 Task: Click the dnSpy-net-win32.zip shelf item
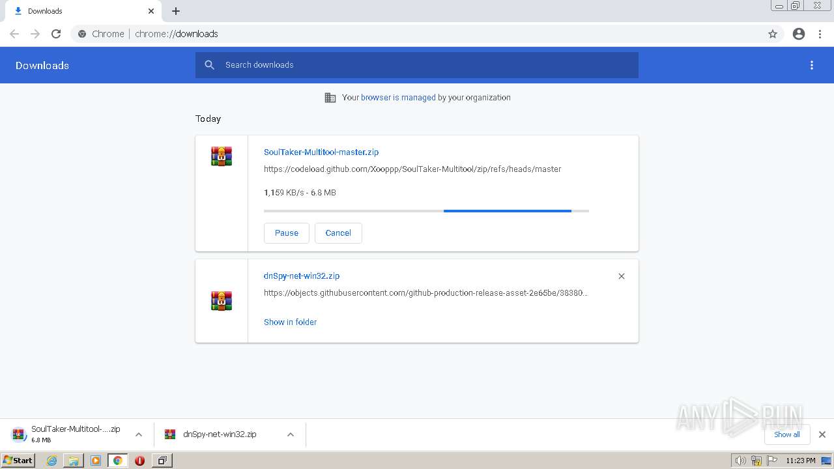(x=220, y=434)
